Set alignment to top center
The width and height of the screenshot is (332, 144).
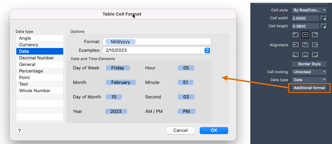tap(305, 35)
